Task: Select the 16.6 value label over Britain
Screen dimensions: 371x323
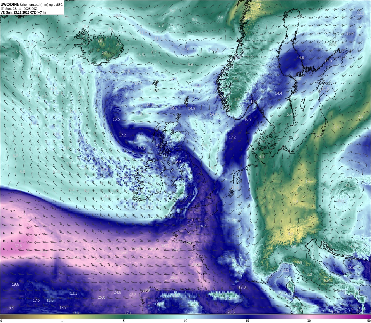Action: [x=178, y=162]
